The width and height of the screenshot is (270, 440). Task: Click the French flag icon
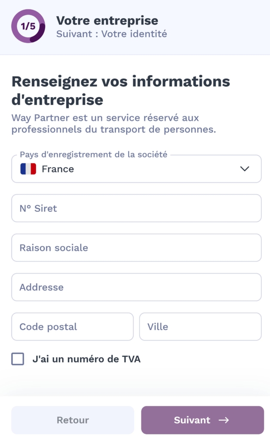28,169
